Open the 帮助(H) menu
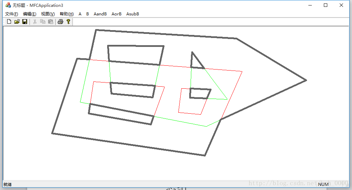 (x=66, y=14)
